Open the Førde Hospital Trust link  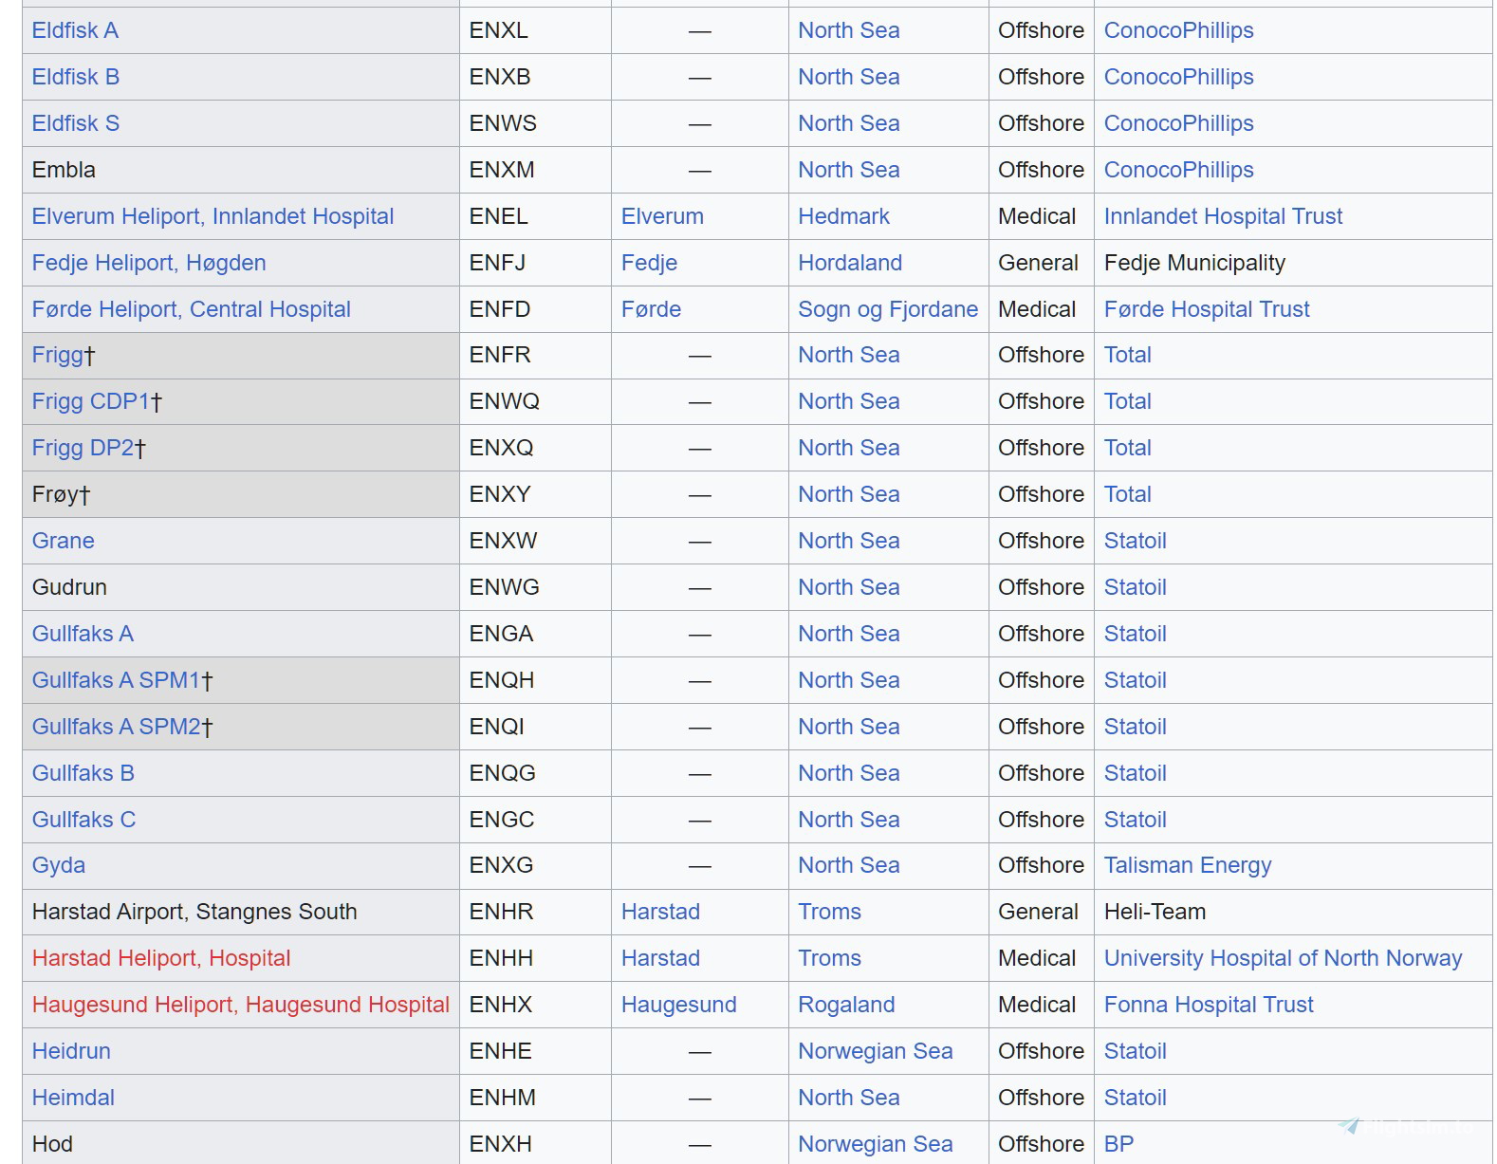[1207, 309]
